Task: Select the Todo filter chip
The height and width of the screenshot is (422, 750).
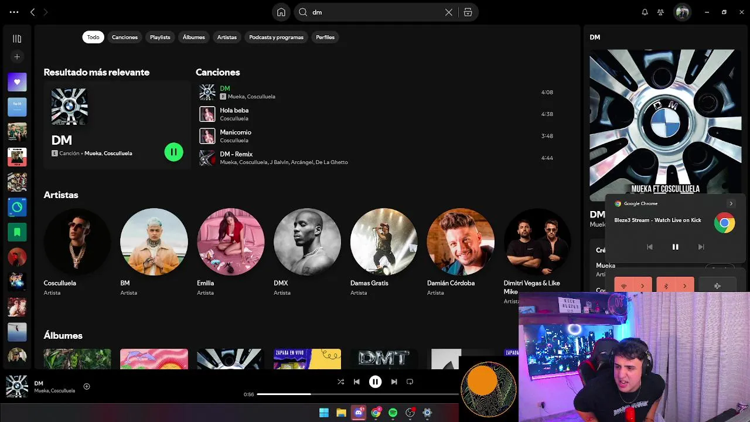Action: pos(93,37)
